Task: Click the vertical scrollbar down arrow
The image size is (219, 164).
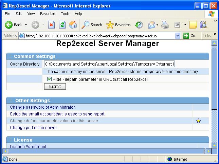Action: click(214, 145)
